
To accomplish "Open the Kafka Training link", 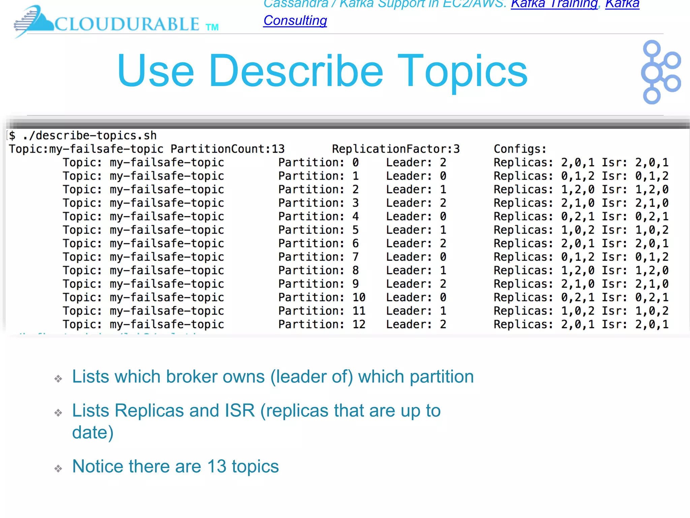I will click(x=554, y=4).
